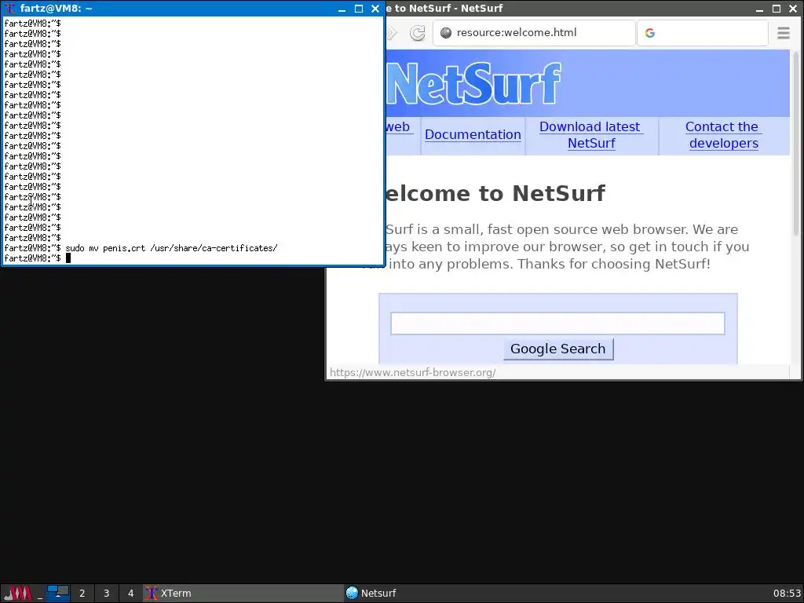The height and width of the screenshot is (603, 804).
Task: Click the NetSurf logo banner
Action: tap(587, 83)
